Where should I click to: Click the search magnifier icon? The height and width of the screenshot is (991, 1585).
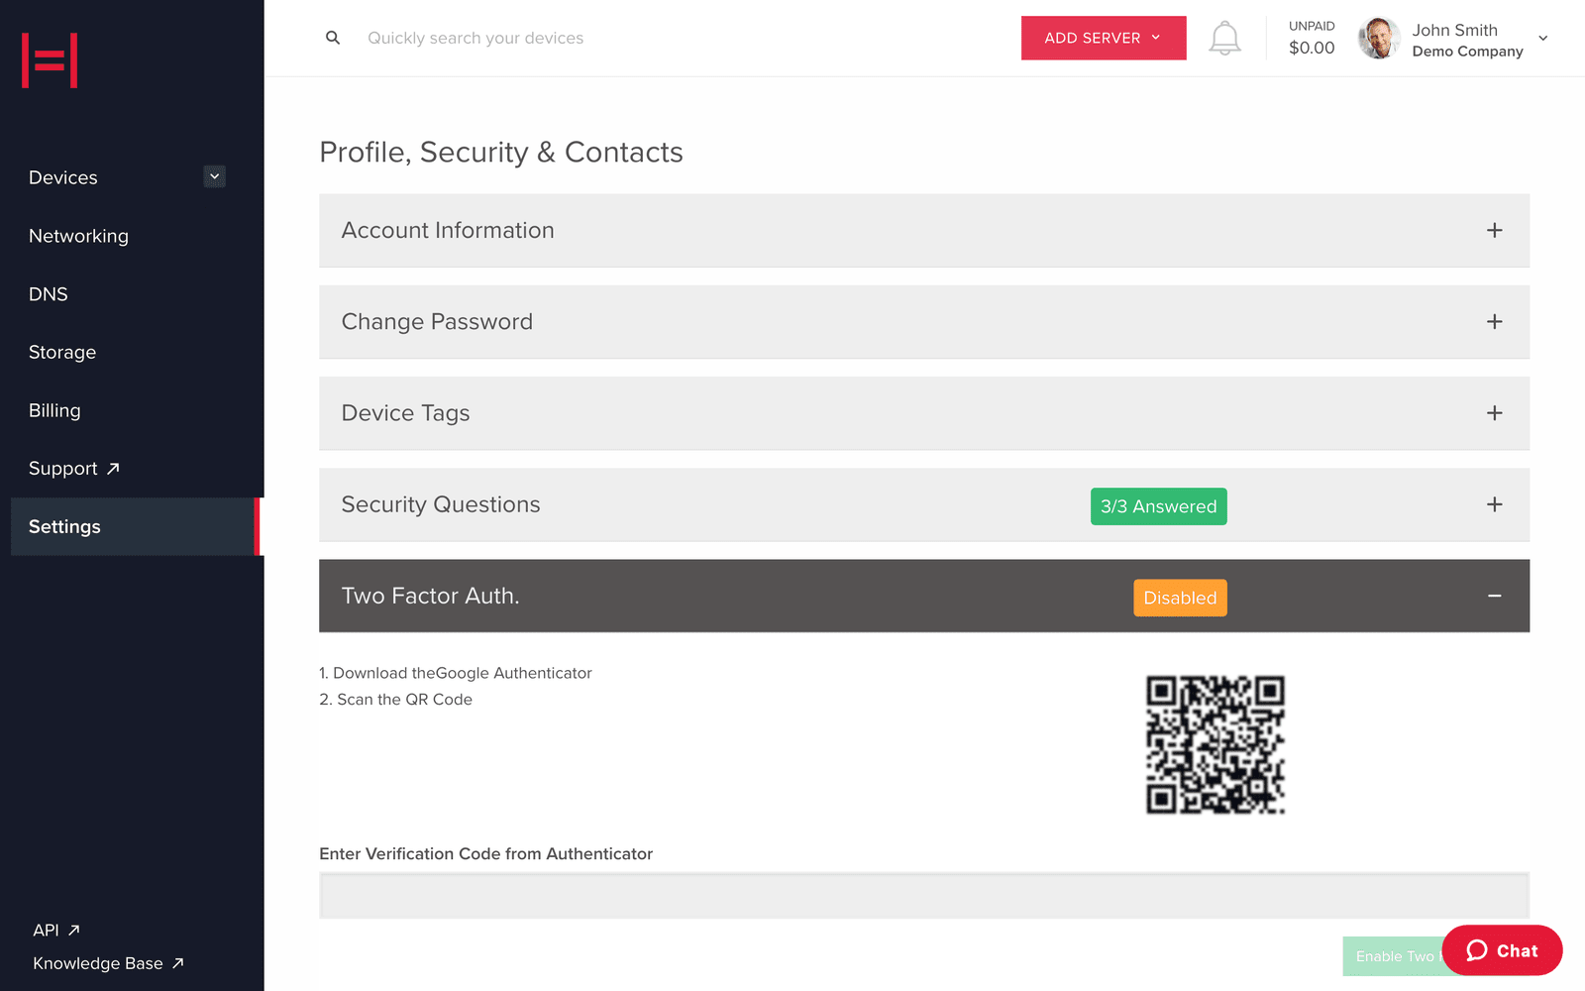click(x=333, y=38)
